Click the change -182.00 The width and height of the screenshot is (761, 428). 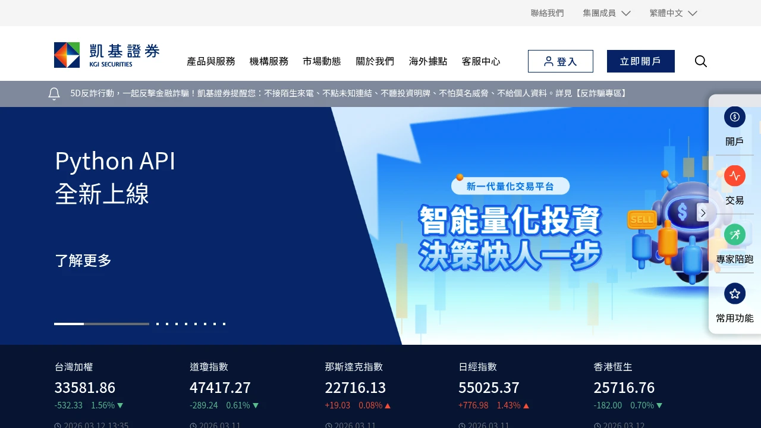(x=608, y=405)
